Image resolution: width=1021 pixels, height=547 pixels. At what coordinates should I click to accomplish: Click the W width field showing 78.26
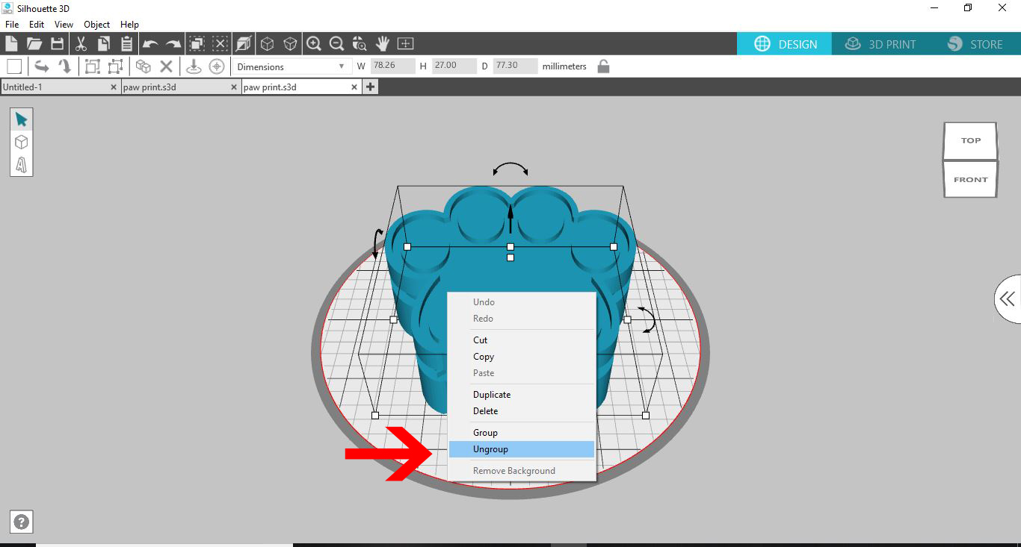[x=393, y=66]
